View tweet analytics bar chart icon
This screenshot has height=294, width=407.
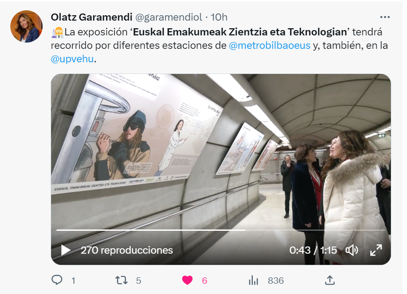click(253, 280)
